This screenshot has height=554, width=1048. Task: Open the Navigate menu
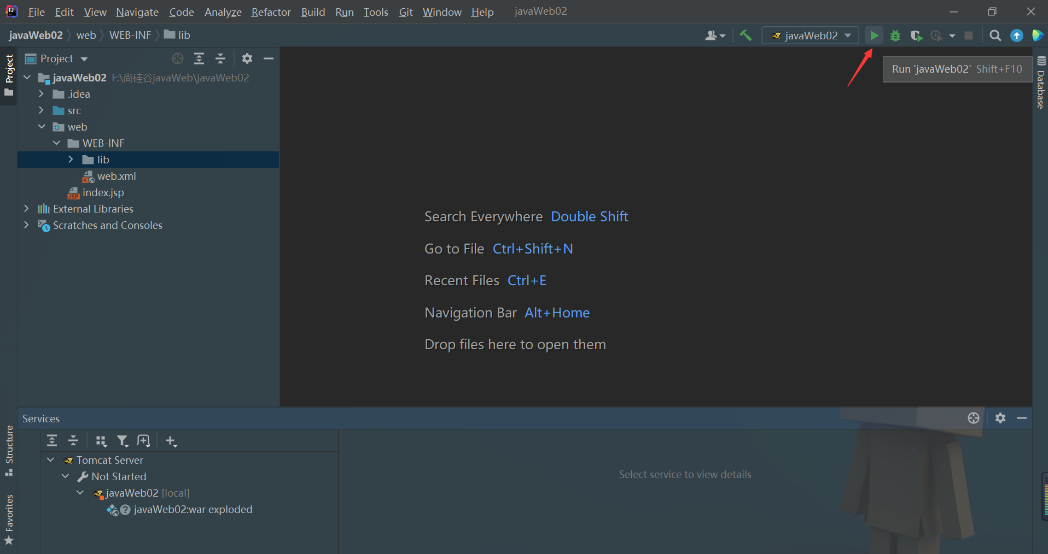point(137,12)
